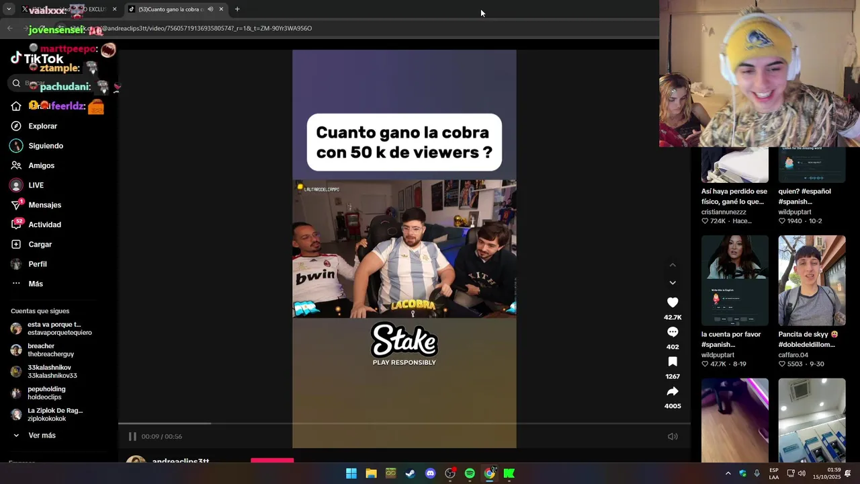860x484 pixels.
Task: Bookmark the video with the save icon
Action: point(673,362)
